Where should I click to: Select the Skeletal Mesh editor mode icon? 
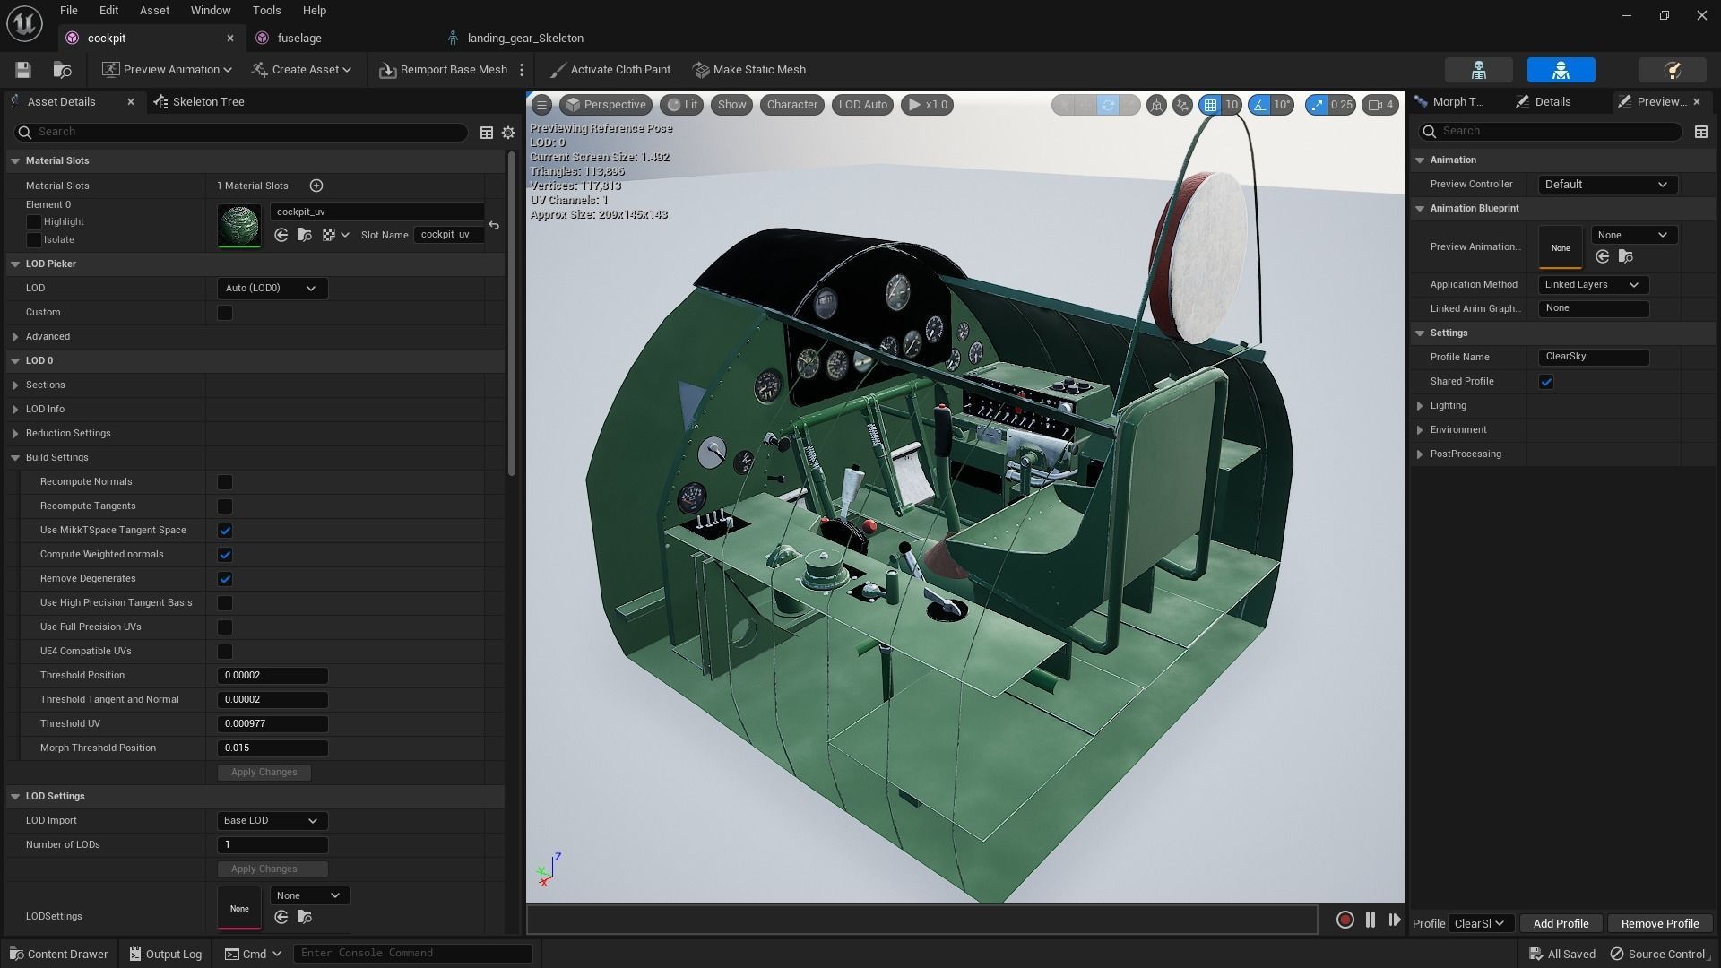pos(1561,70)
